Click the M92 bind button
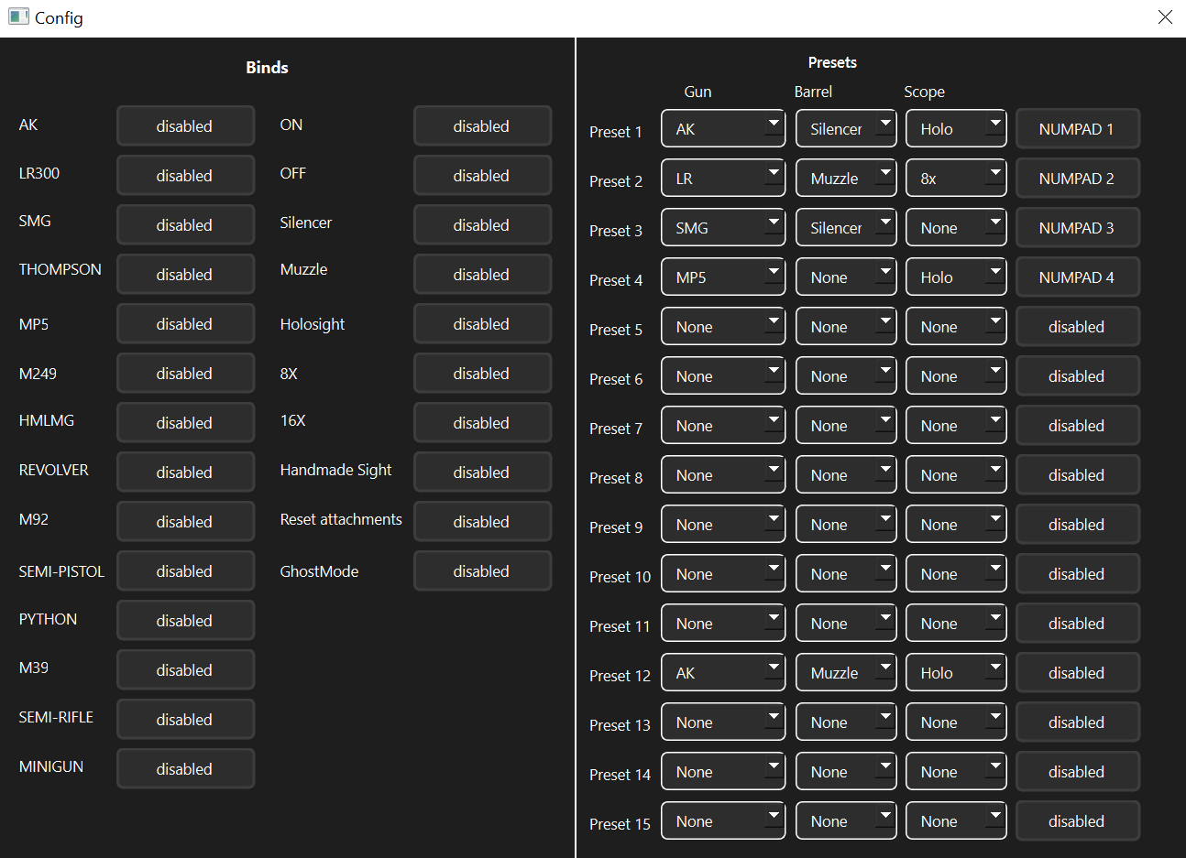The width and height of the screenshot is (1186, 858). coord(185,521)
